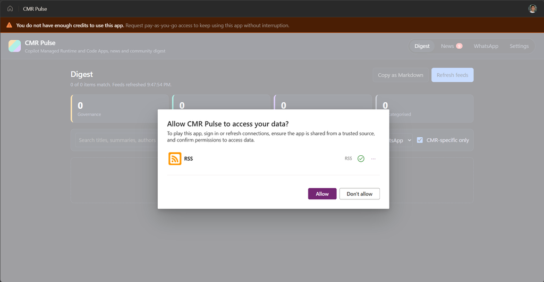Viewport: 544px width, 282px height.
Task: Switch to the Digest tab
Action: 422,46
